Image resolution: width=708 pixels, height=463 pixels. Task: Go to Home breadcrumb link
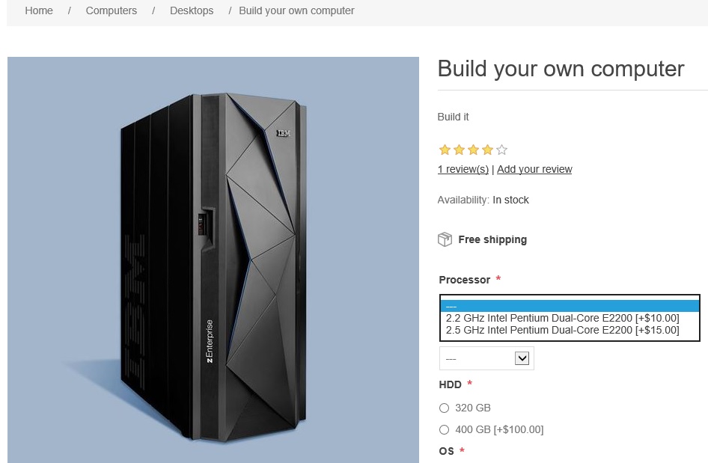tap(39, 10)
